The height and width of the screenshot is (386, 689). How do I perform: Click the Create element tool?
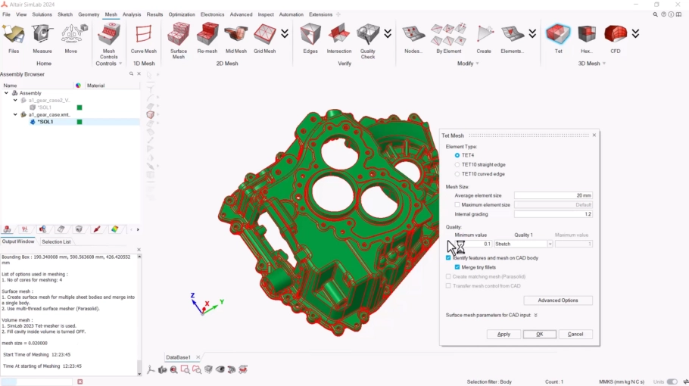[484, 39]
